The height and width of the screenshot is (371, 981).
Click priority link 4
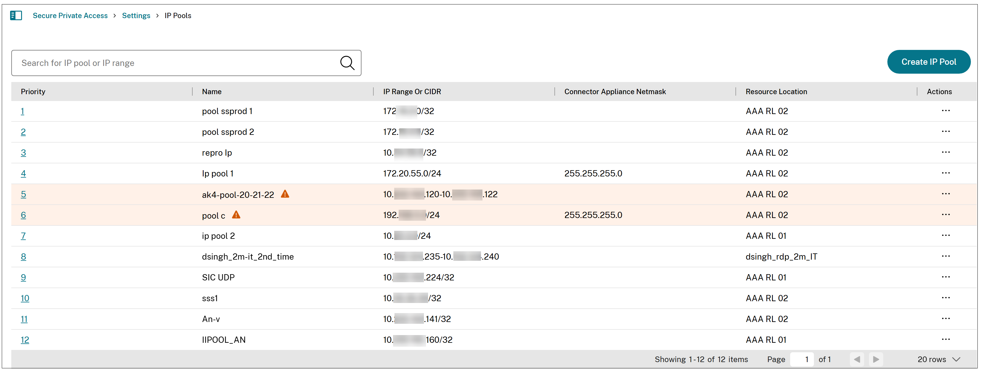click(23, 173)
